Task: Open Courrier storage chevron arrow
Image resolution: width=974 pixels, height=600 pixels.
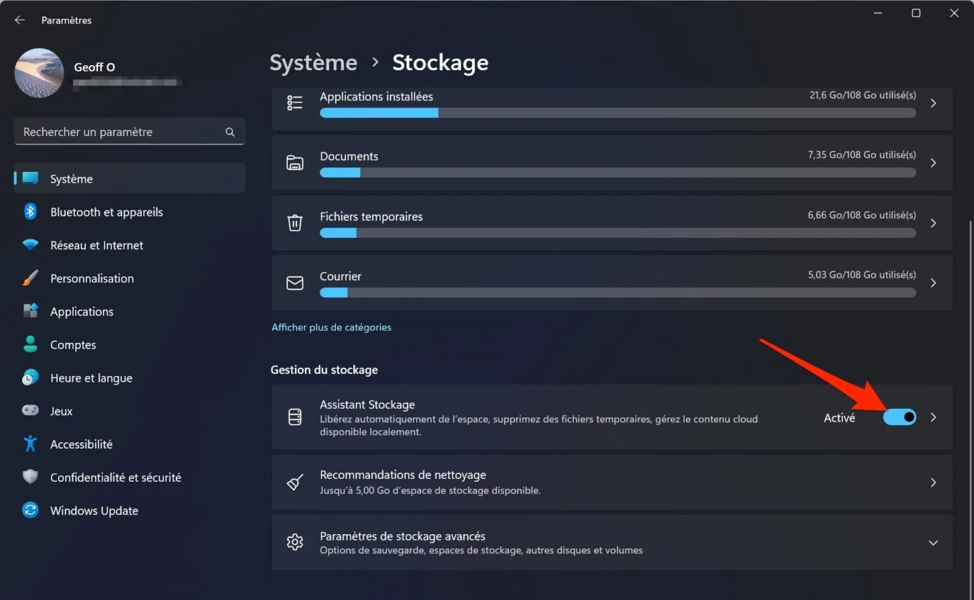Action: [933, 283]
